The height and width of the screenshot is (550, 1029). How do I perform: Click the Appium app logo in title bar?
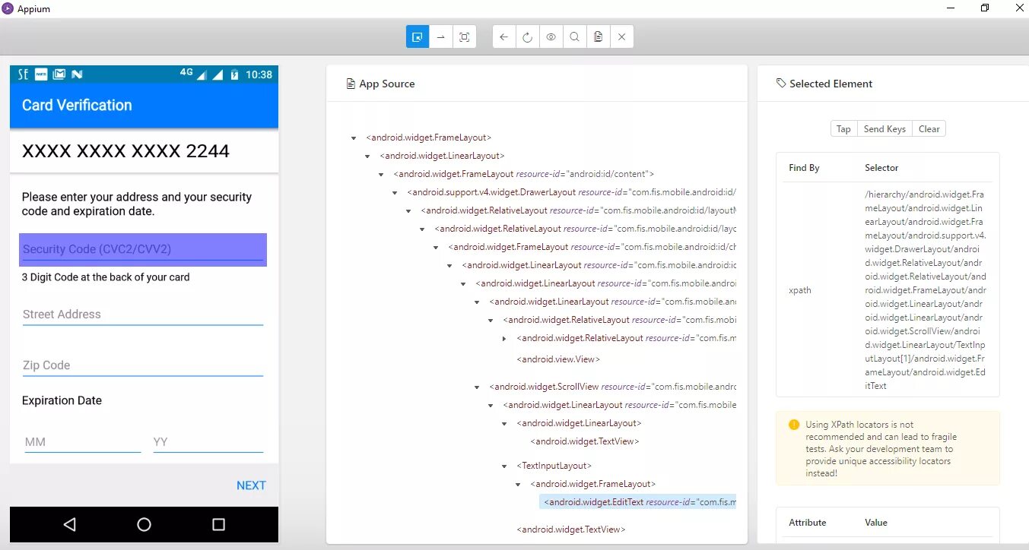point(8,8)
